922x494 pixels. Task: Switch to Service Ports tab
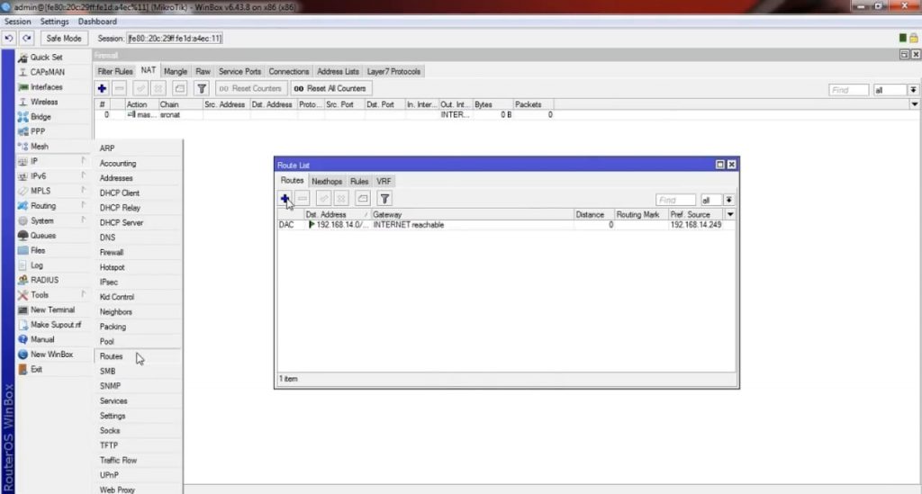click(x=240, y=72)
